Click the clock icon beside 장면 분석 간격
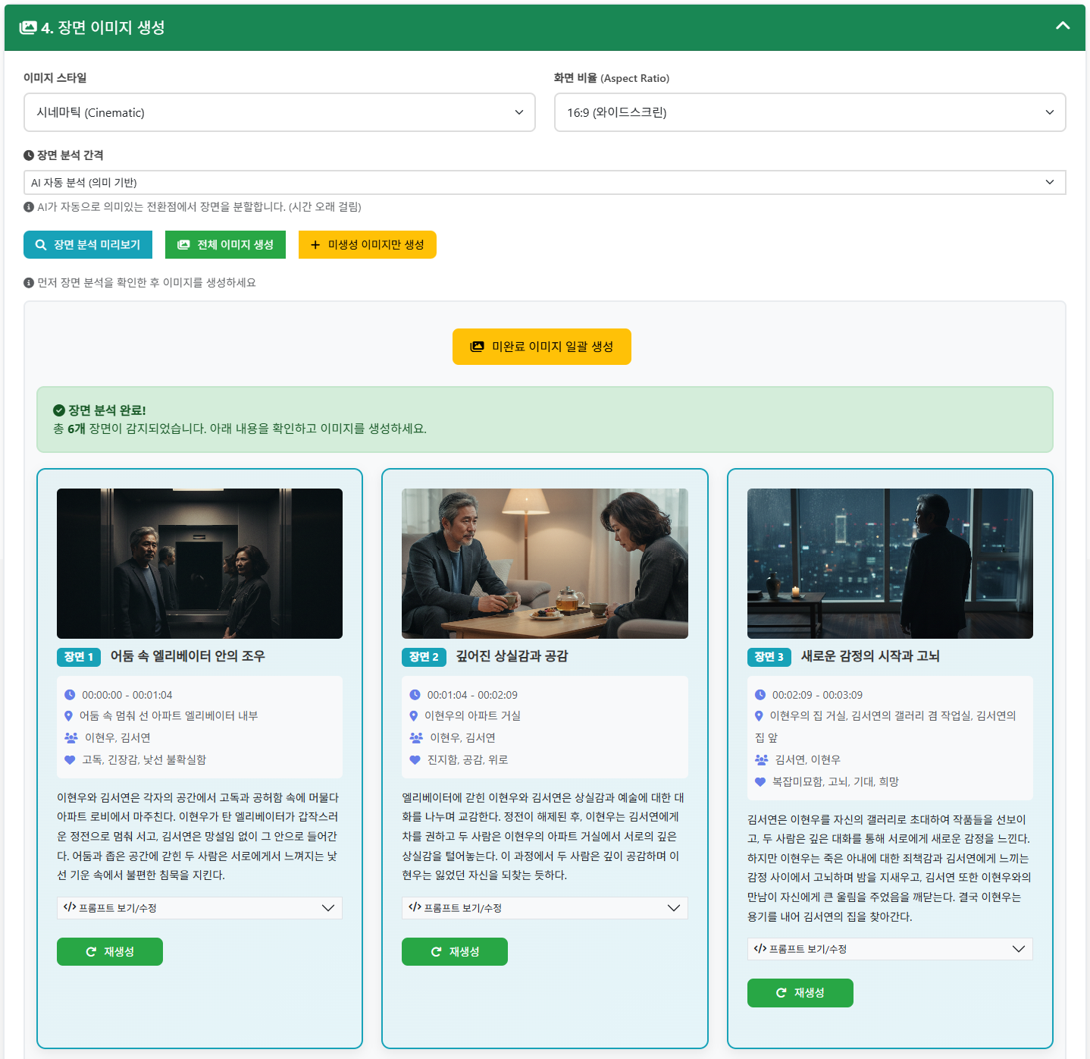This screenshot has width=1090, height=1059. pyautogui.click(x=29, y=155)
